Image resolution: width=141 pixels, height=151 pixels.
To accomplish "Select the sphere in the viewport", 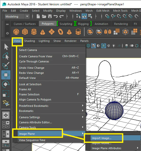I will [114, 111].
